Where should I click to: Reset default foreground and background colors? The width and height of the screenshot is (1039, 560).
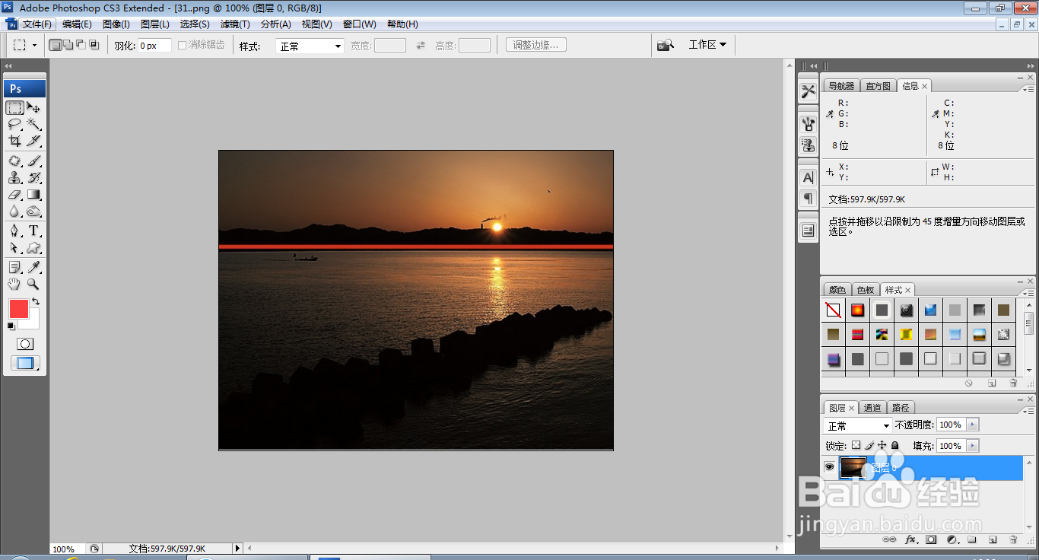(11, 326)
